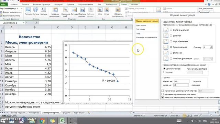Click the insert new sheet tab icon
Viewport: 220px width, 124px height.
tap(89, 113)
